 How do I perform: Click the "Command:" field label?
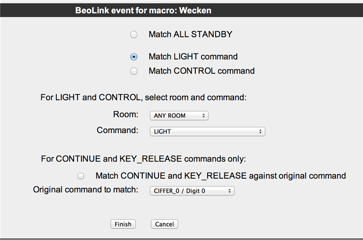point(117,130)
